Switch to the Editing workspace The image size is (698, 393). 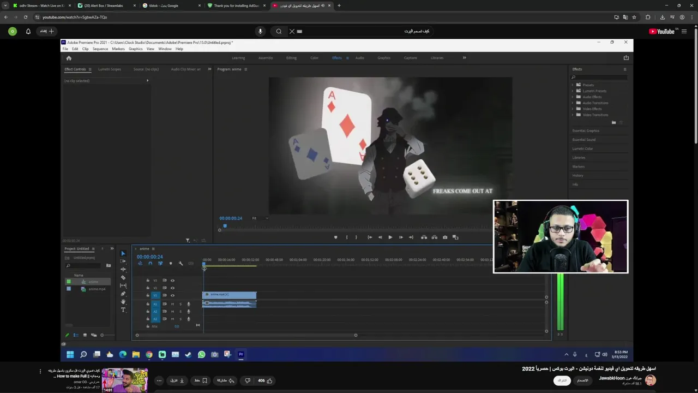[292, 58]
